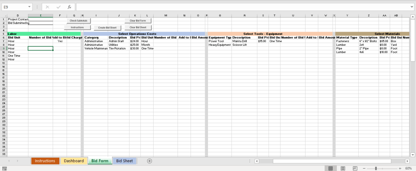
Task: Click the formula bar input field
Action: pyautogui.click(x=240, y=7)
